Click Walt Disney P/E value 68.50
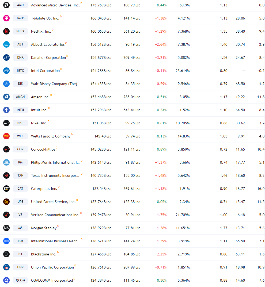 point(240,84)
